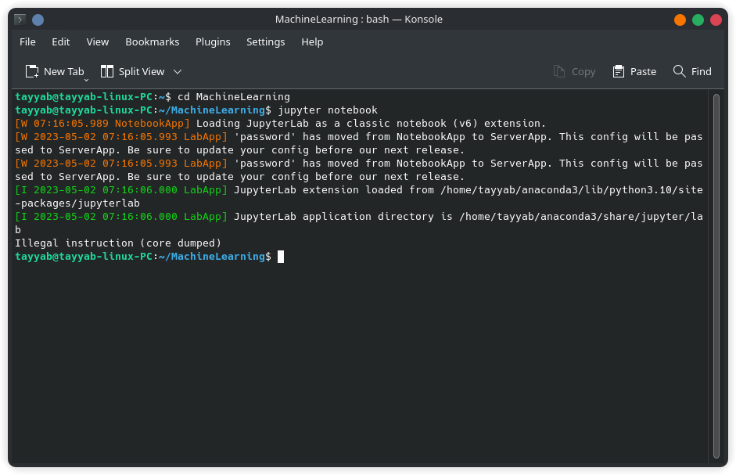Open the File menu

tap(27, 41)
